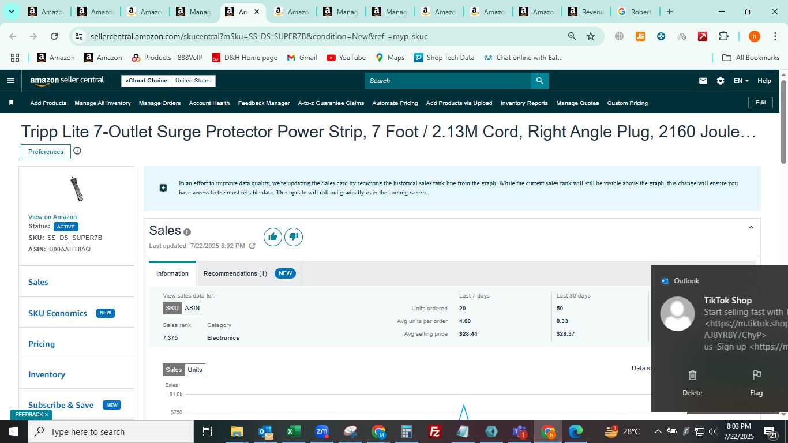Open the Chrome three-dot menu
The height and width of the screenshot is (443, 788).
pyautogui.click(x=775, y=36)
